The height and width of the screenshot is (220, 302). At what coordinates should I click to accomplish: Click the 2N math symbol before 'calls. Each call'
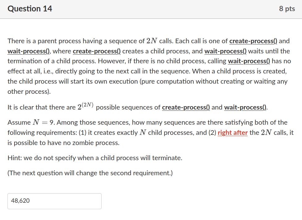click(152, 41)
